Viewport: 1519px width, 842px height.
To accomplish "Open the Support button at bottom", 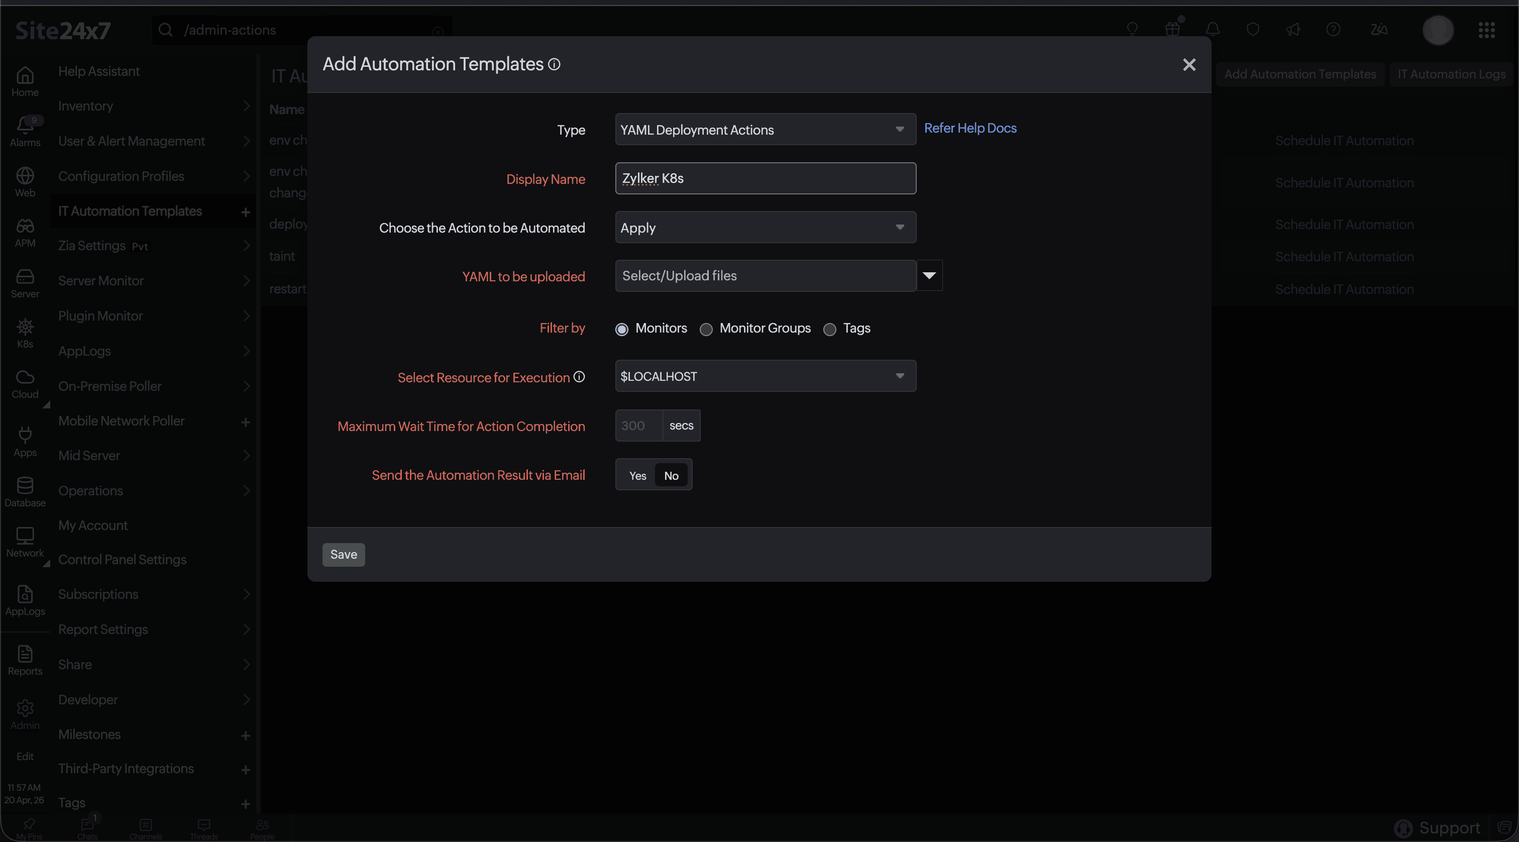I will pos(1438,827).
